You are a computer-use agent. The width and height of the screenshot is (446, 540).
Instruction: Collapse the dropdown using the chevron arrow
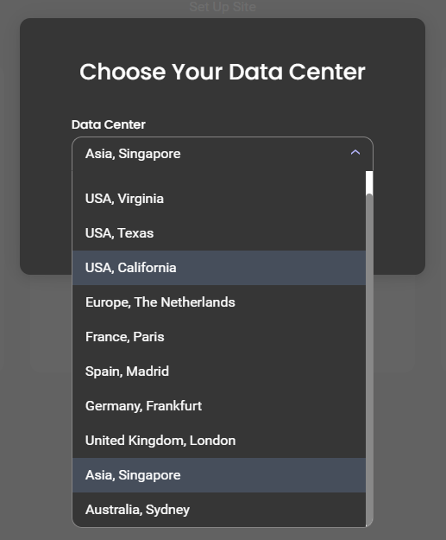pyautogui.click(x=355, y=152)
